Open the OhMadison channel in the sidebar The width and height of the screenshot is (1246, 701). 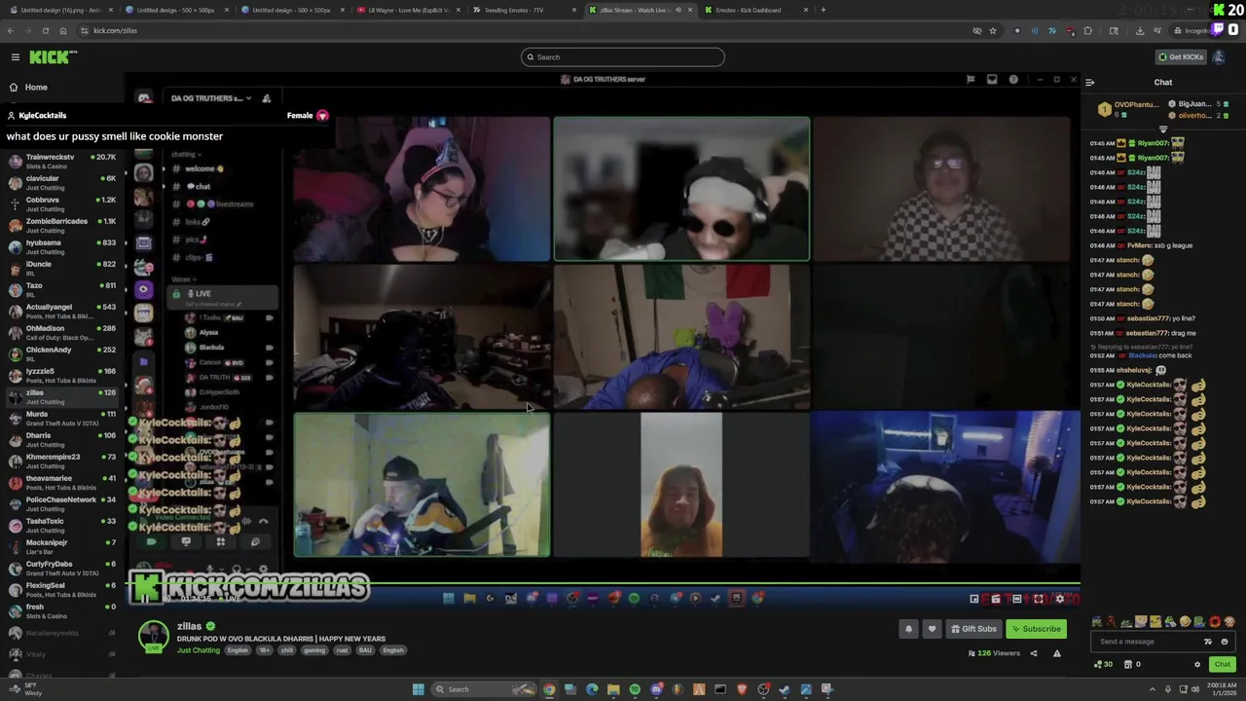(x=60, y=333)
